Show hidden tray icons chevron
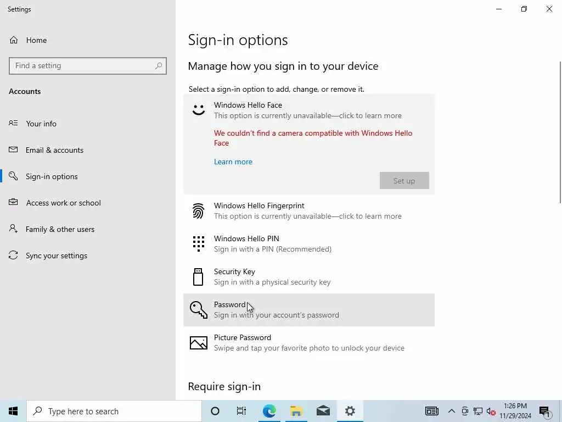 [452, 411]
